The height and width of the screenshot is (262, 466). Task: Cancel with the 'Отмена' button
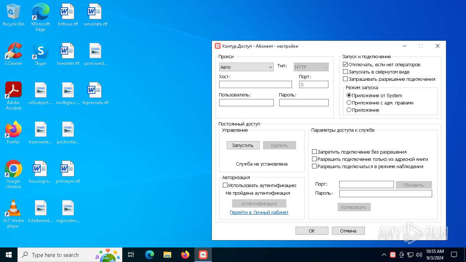[348, 231]
